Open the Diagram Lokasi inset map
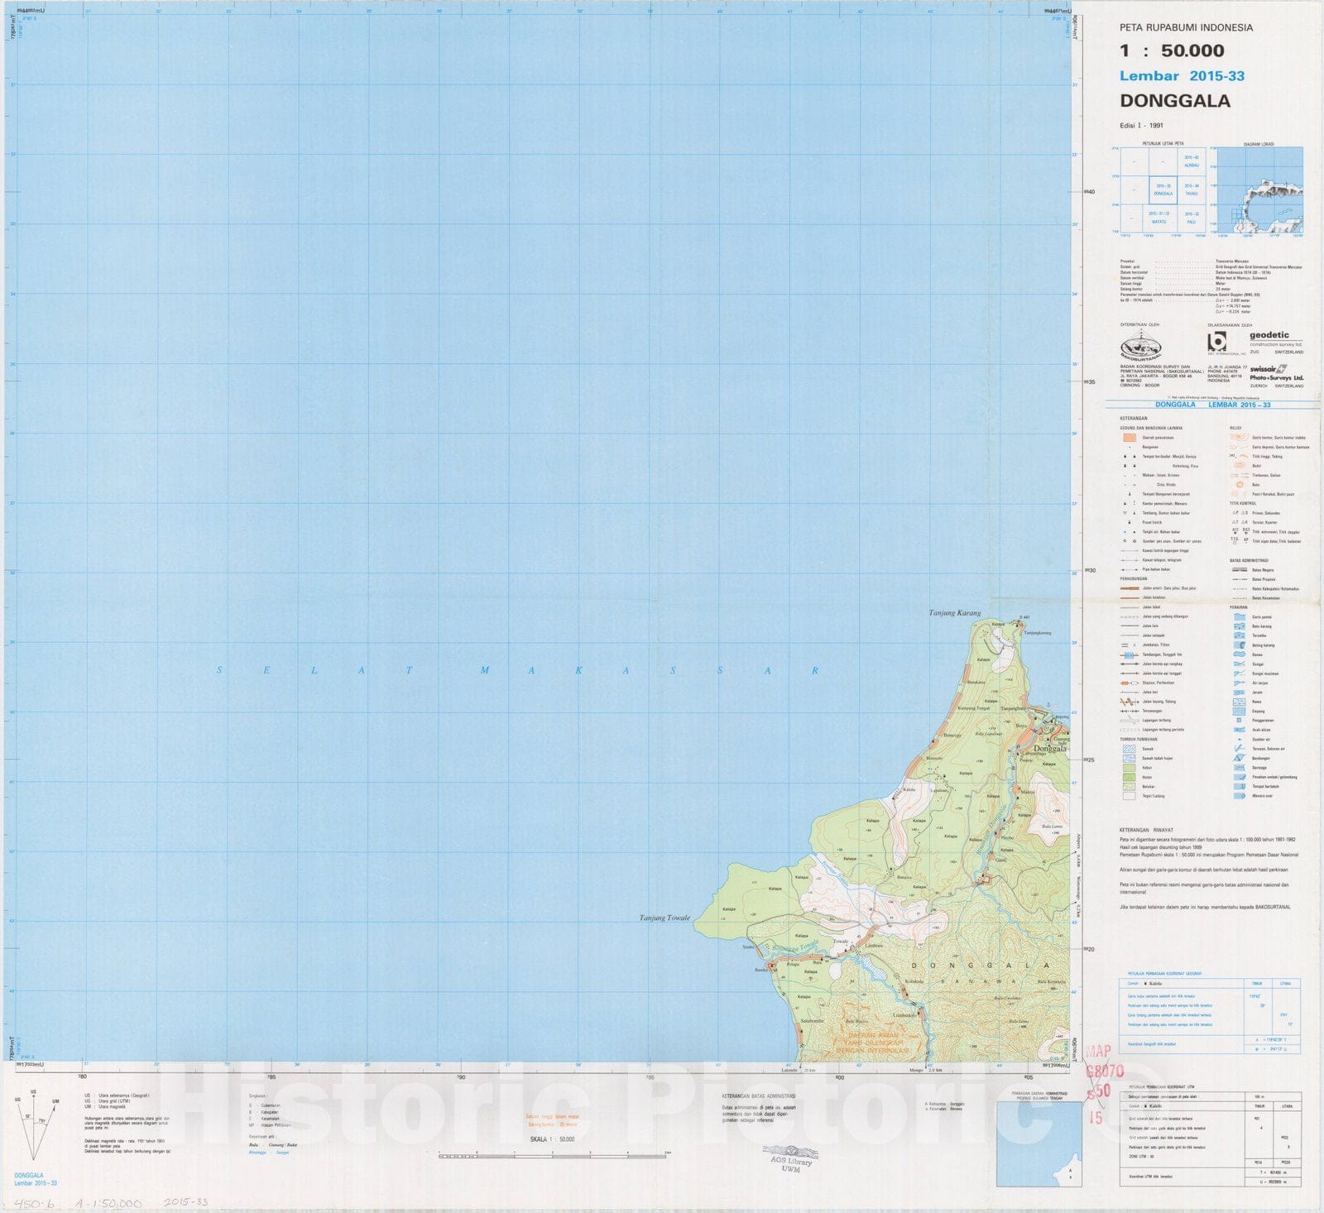Image resolution: width=1324 pixels, height=1213 pixels. pos(1259,190)
